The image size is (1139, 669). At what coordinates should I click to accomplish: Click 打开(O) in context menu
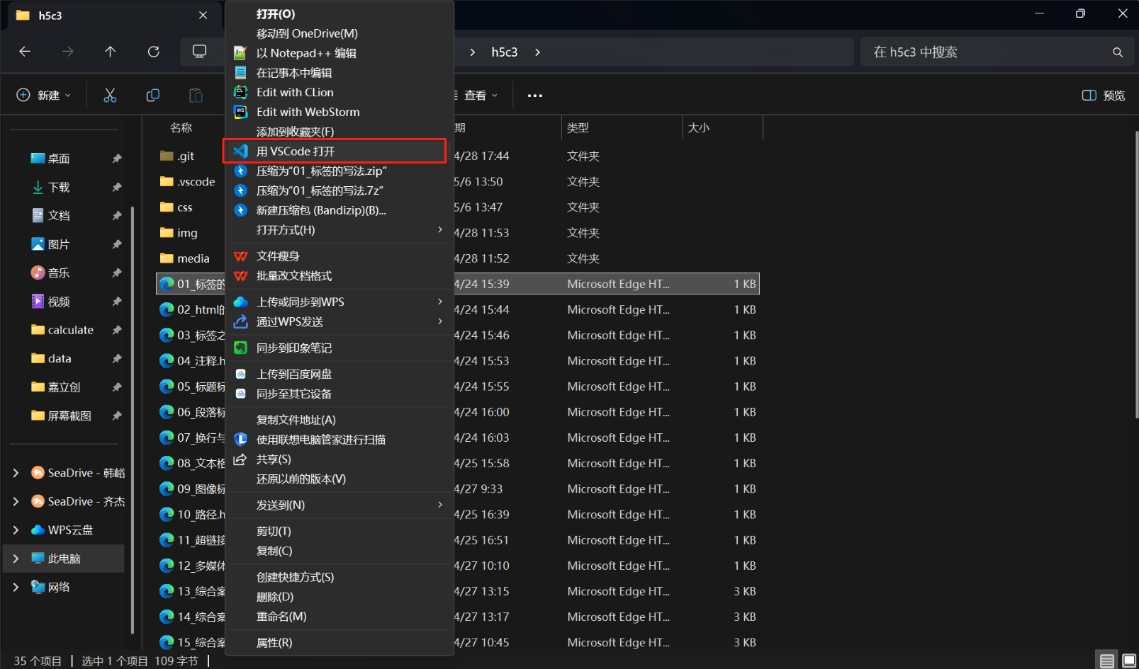[339, 13]
